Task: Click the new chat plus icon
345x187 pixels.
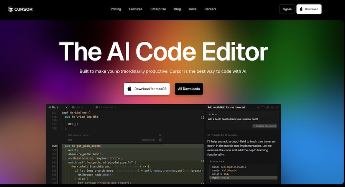Action: 258,107
